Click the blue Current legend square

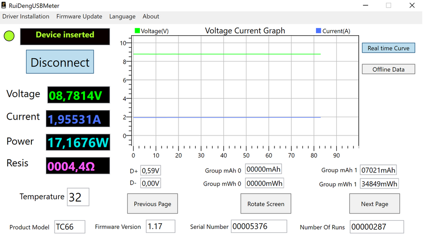pyautogui.click(x=318, y=31)
